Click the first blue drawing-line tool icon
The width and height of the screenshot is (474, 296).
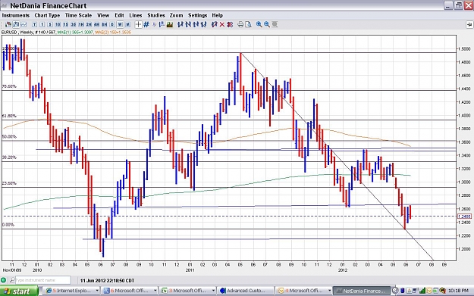[180, 24]
